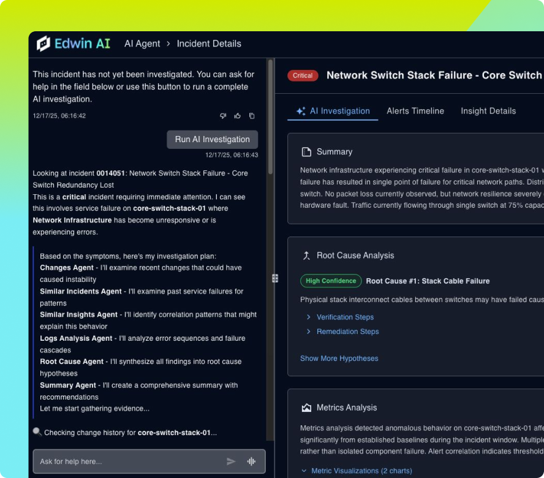Click the AI Agent breadcrumb link

(x=142, y=44)
